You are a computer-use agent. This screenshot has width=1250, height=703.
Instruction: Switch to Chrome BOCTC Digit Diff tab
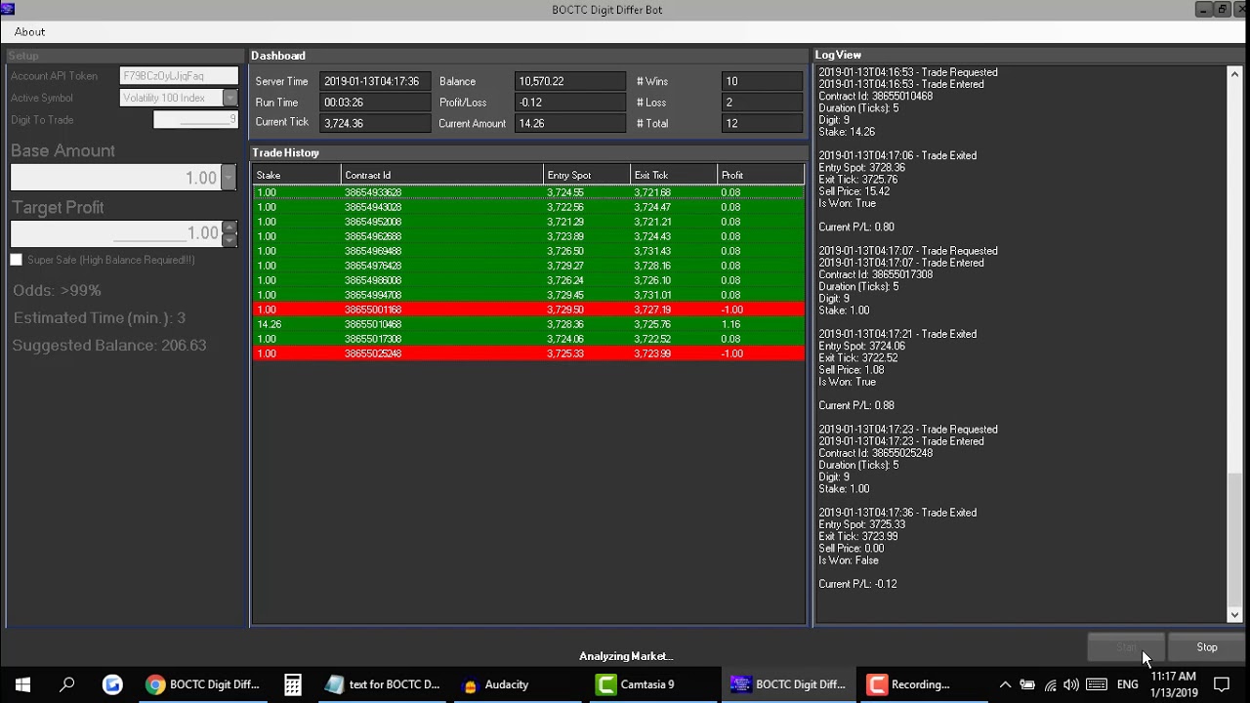click(x=202, y=684)
